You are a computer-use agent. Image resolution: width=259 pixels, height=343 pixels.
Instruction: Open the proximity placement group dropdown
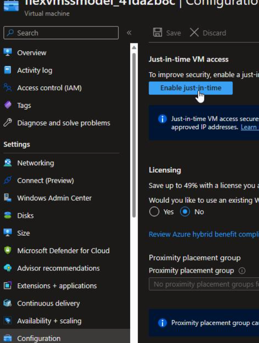204,284
